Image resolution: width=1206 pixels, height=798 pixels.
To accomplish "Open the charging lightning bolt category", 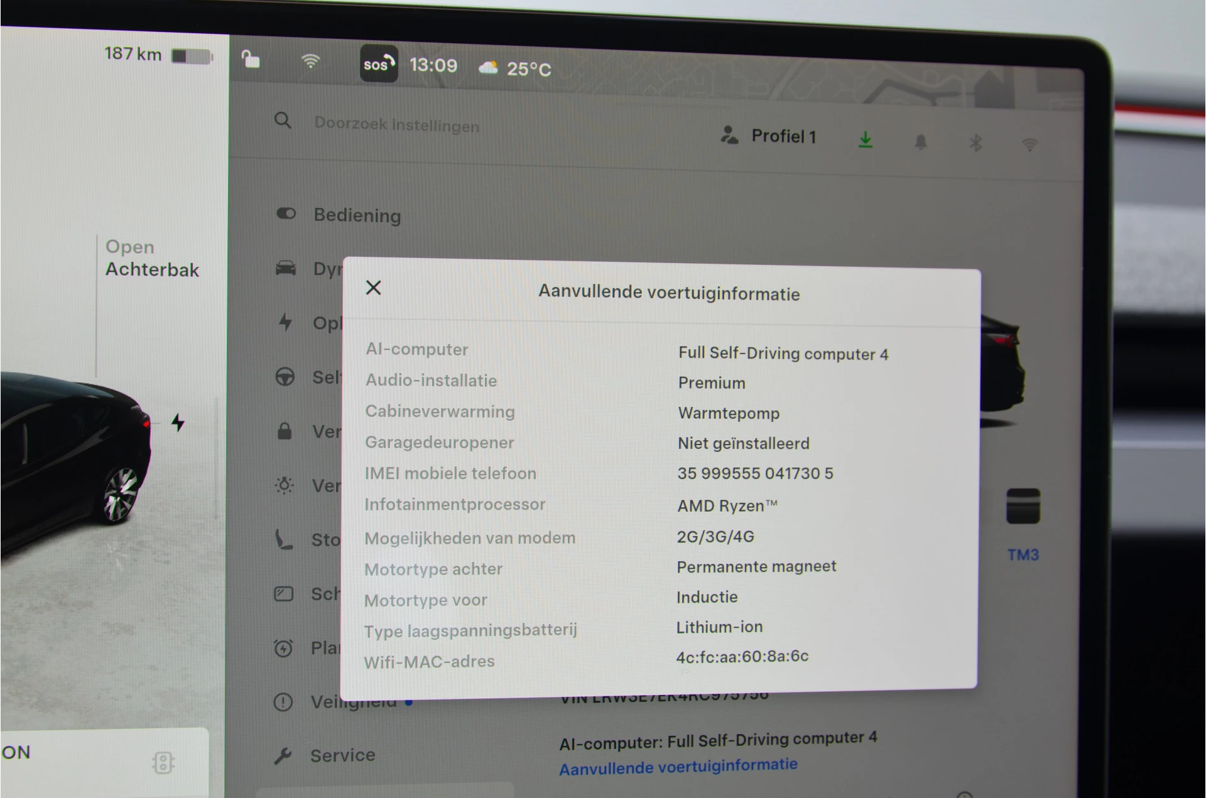I will click(x=285, y=322).
